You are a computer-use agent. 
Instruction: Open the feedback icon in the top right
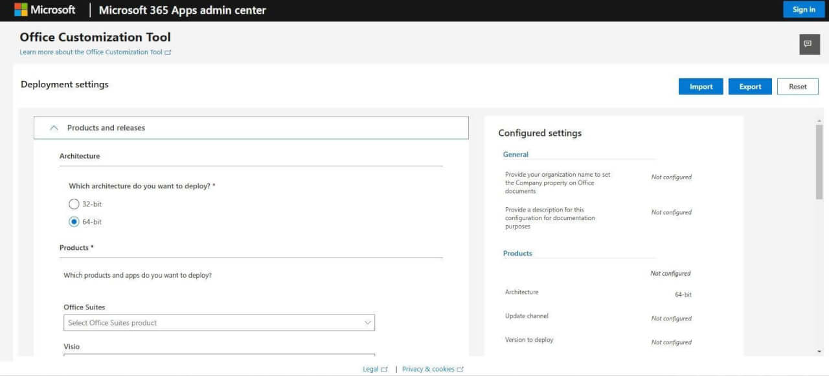click(808, 44)
